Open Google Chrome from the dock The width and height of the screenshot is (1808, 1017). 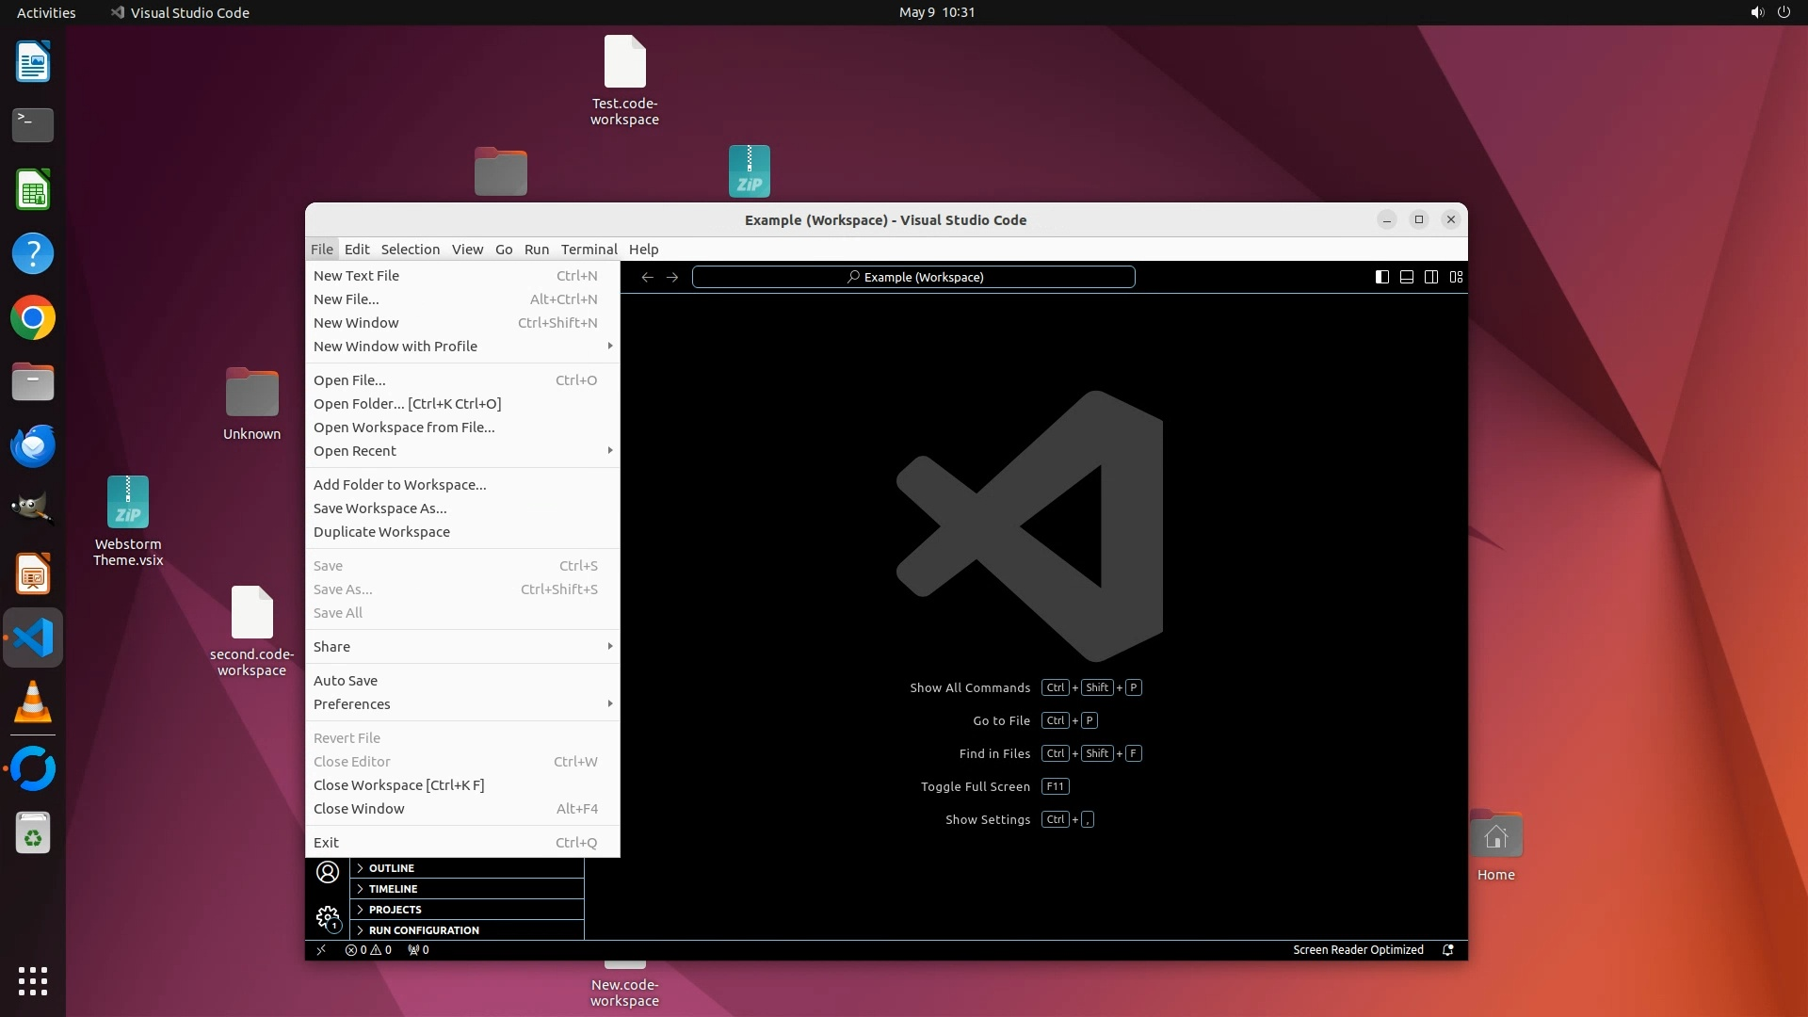click(33, 318)
